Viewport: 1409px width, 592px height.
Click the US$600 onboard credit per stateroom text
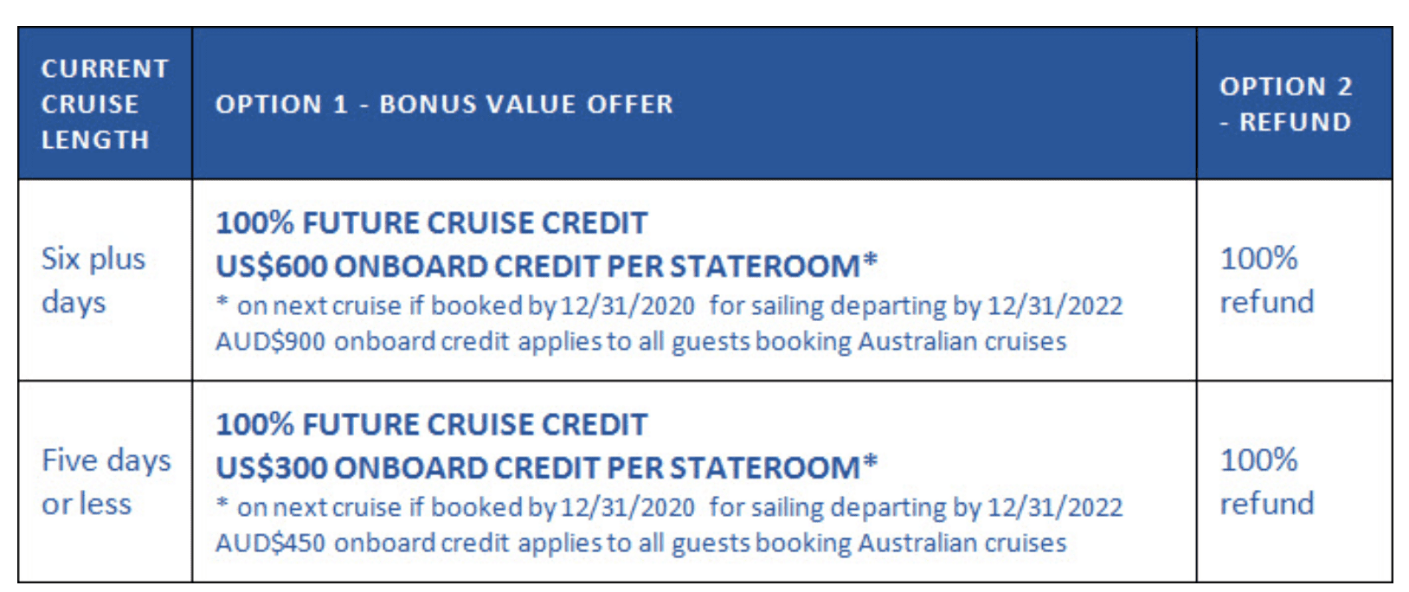click(546, 266)
